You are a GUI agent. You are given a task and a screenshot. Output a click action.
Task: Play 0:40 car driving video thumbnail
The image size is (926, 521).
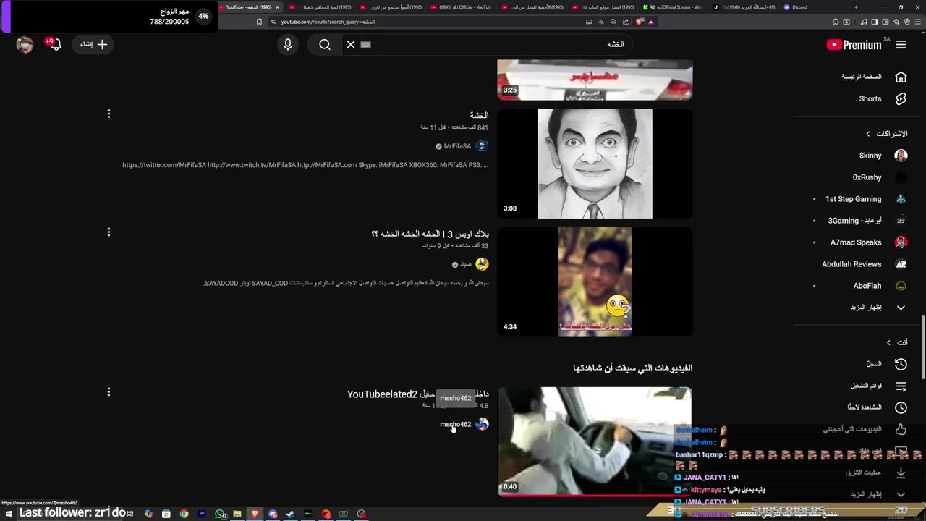coord(595,441)
